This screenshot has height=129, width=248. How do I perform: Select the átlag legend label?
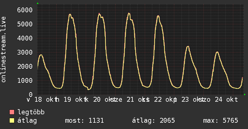pos(27,121)
